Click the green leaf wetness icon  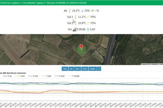click(92, 11)
